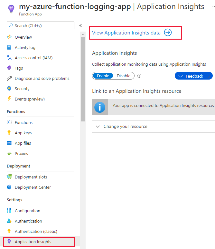This screenshot has height=249, width=215.
Task: Click the 'Your app is connected' banner text
Action: 163,105
